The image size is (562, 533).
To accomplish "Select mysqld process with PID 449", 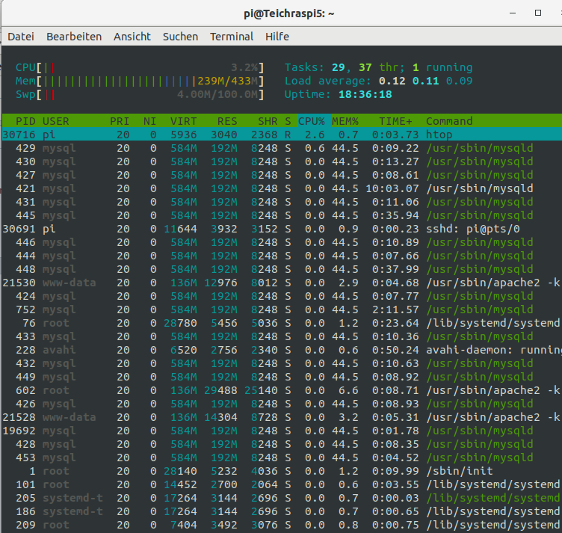I will pos(282,377).
